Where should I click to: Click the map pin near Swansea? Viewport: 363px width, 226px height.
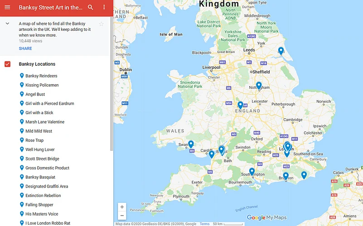(x=191, y=144)
